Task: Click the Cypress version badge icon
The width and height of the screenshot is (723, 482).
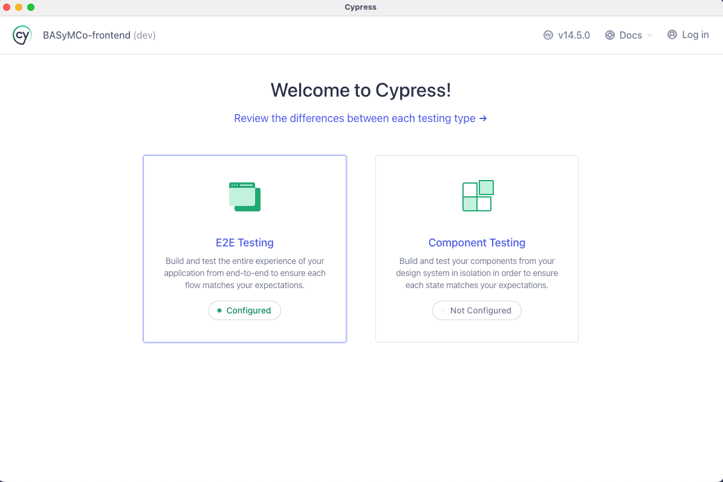Action: [548, 35]
